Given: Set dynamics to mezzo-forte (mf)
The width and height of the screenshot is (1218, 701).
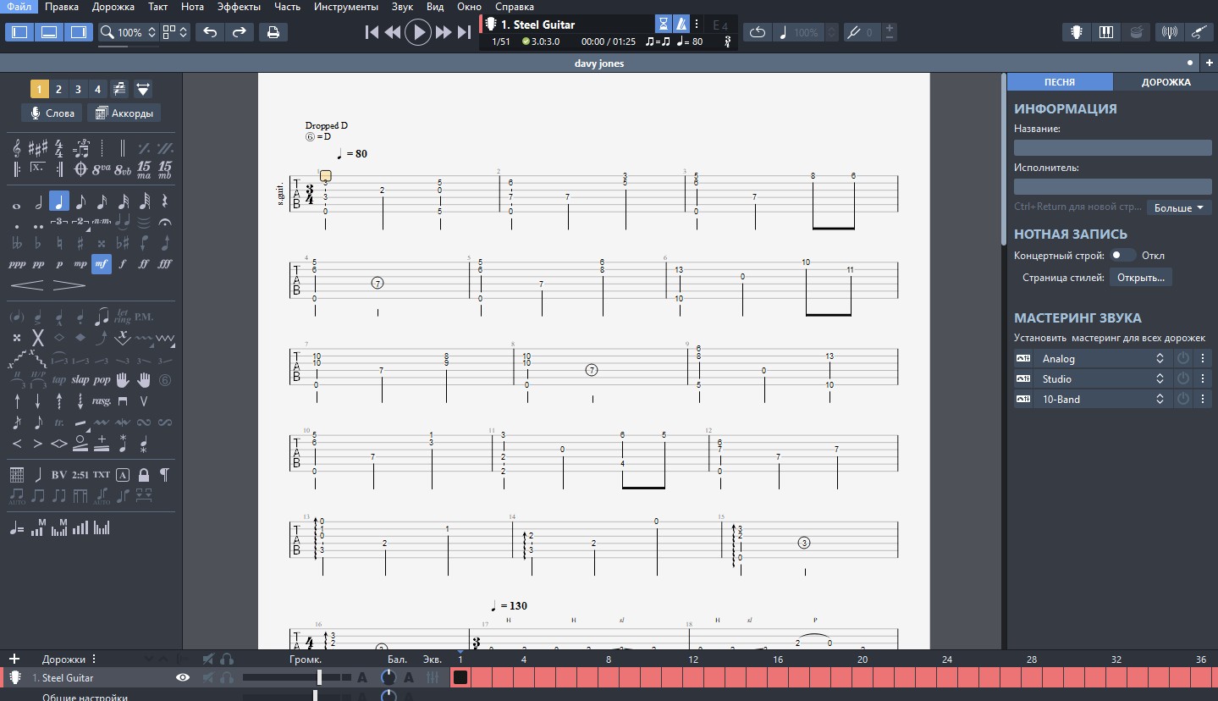Looking at the screenshot, I should [102, 264].
